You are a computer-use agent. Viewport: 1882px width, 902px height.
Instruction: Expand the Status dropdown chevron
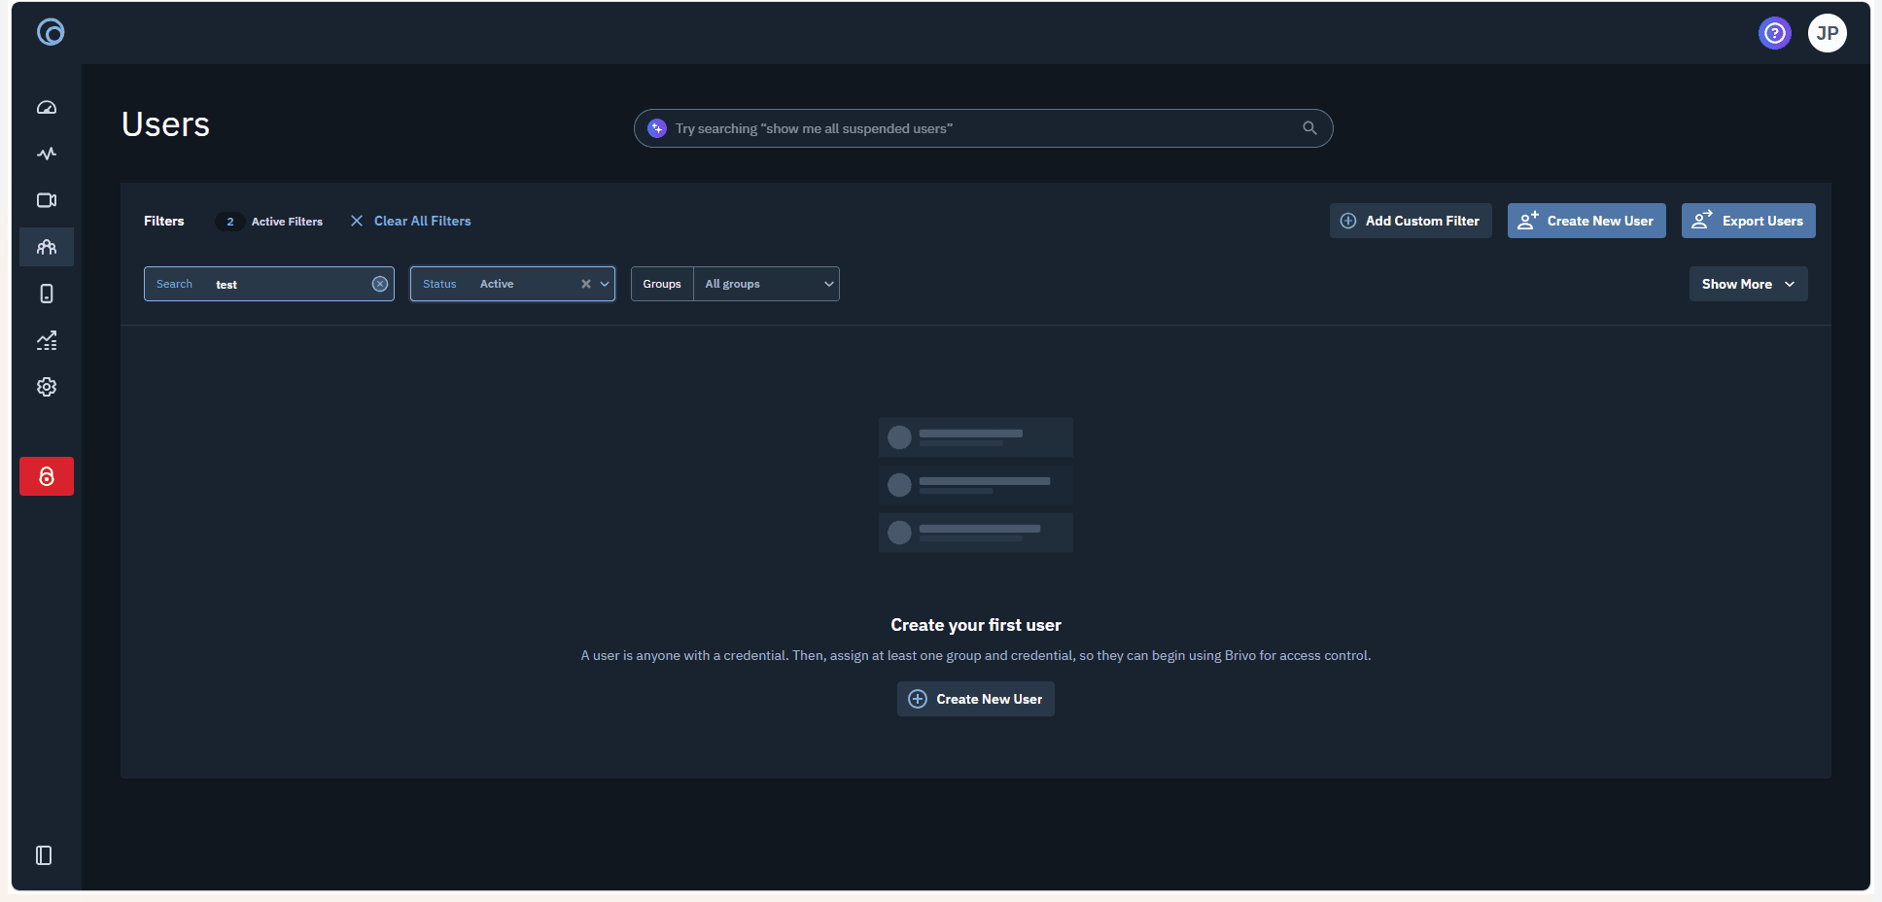(x=605, y=284)
